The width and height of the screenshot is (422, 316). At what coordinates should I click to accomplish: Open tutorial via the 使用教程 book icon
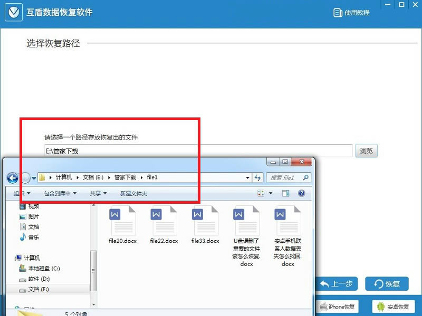337,12
